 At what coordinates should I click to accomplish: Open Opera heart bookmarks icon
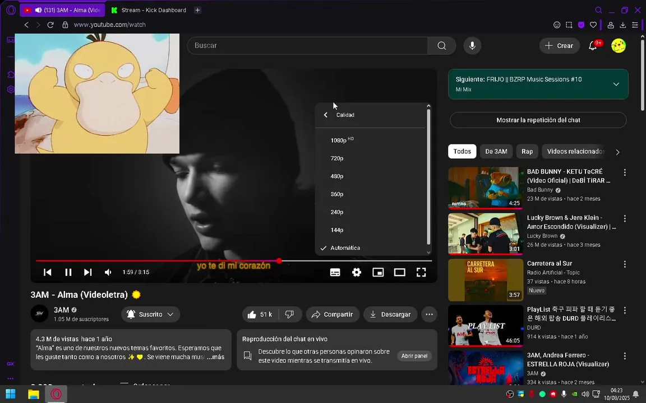[x=593, y=25]
